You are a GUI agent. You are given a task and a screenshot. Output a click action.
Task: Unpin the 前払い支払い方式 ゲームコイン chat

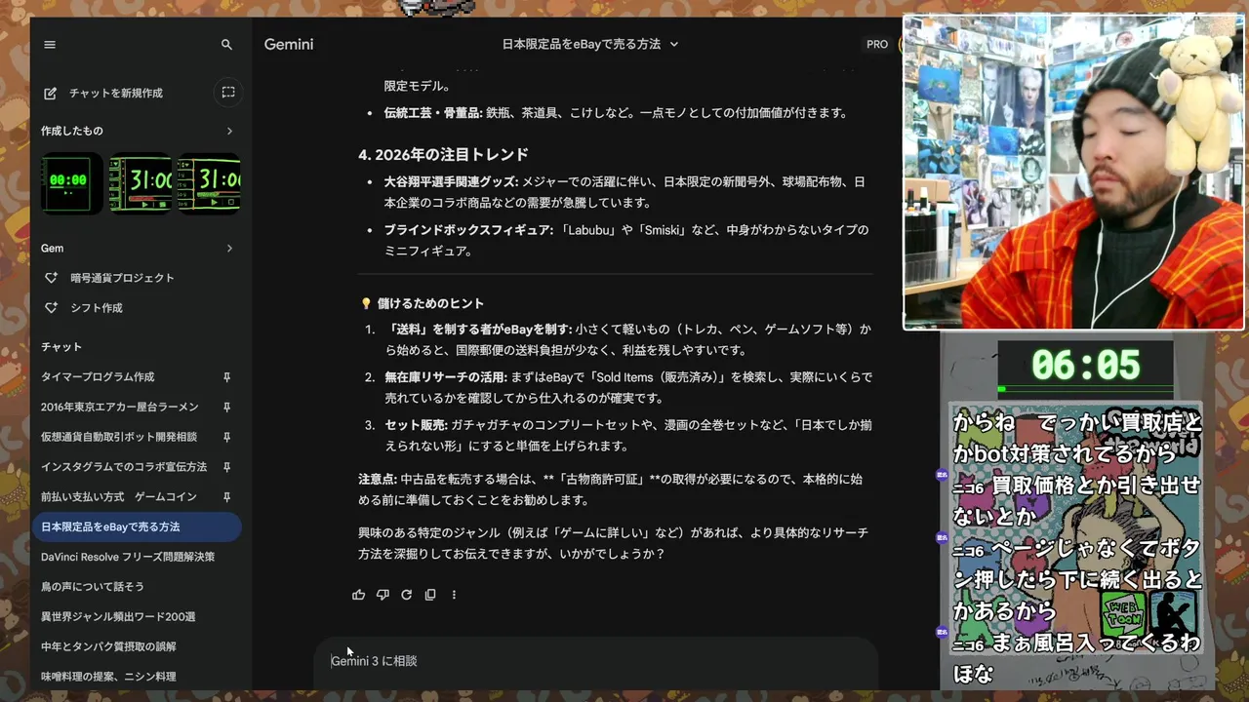226,497
